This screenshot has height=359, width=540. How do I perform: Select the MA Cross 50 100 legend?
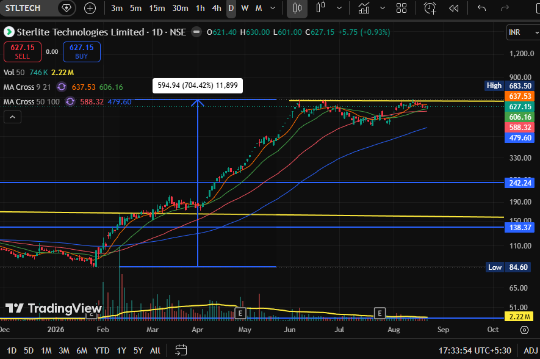(31, 101)
